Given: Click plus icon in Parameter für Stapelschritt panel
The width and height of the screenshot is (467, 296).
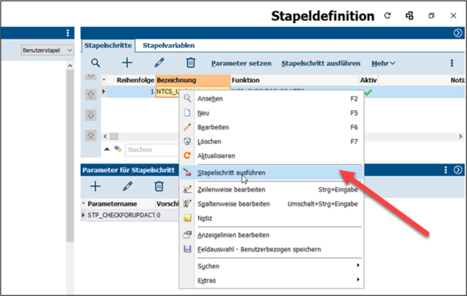Looking at the screenshot, I should point(95,186).
